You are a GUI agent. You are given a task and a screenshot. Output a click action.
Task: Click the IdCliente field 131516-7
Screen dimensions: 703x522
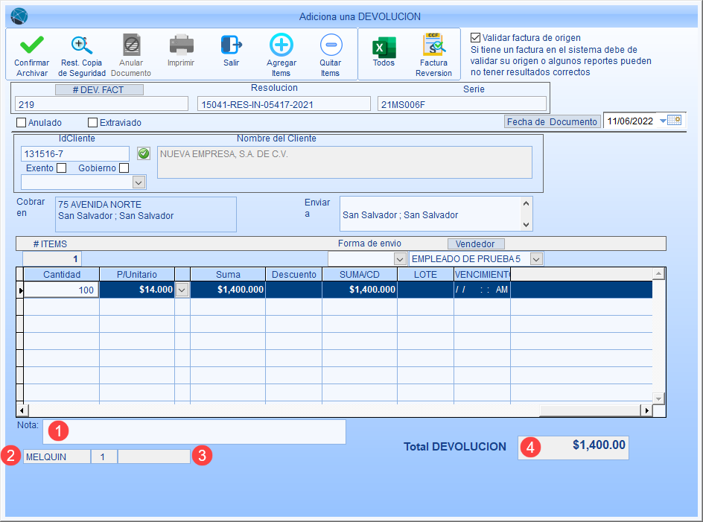[x=75, y=154]
